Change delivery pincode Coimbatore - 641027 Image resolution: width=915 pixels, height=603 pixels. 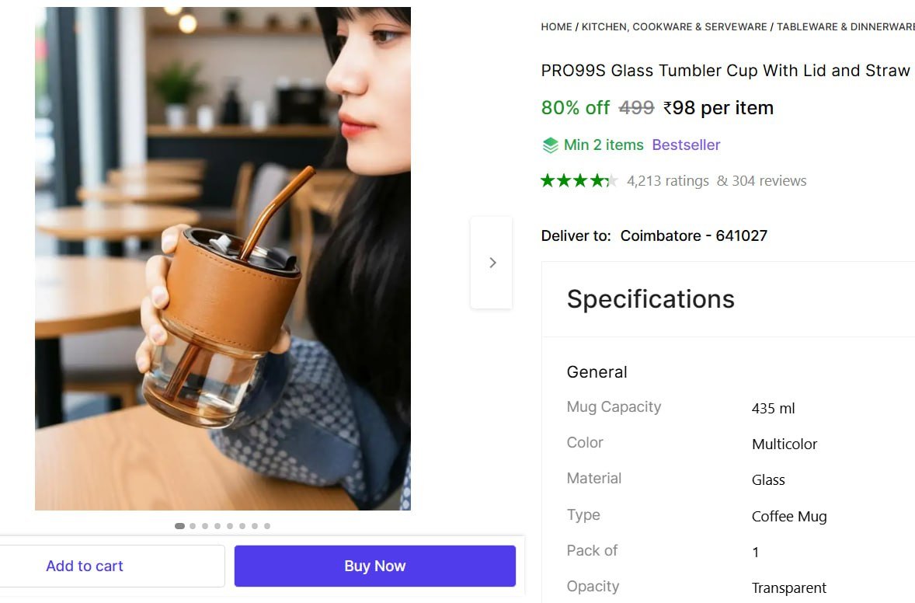[694, 235]
